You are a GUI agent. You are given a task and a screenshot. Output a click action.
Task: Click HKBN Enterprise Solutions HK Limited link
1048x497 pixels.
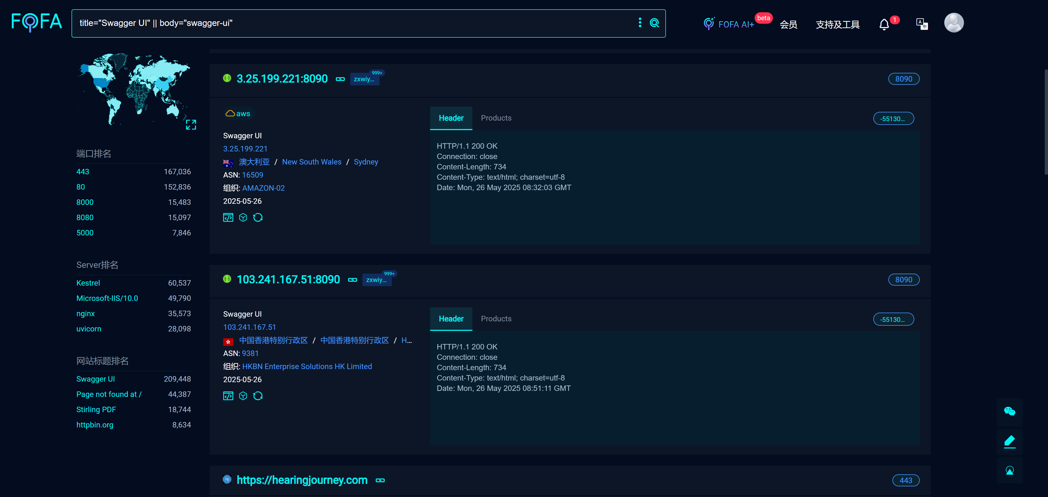point(307,366)
